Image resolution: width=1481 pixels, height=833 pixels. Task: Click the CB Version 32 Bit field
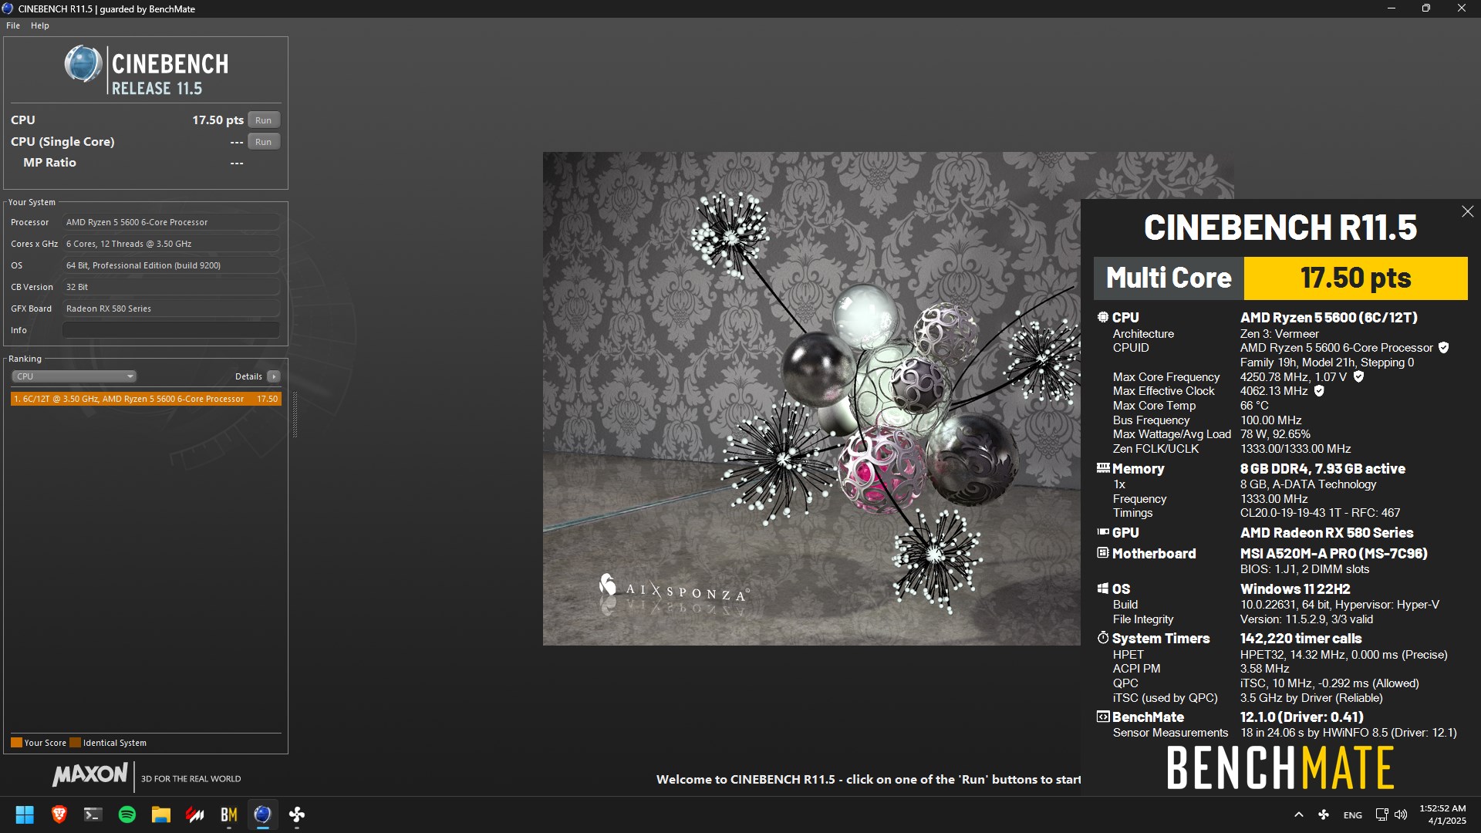coord(170,287)
